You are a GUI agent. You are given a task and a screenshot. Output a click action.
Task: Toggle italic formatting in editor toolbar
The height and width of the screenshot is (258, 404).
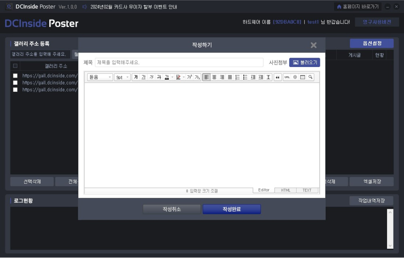(151, 77)
